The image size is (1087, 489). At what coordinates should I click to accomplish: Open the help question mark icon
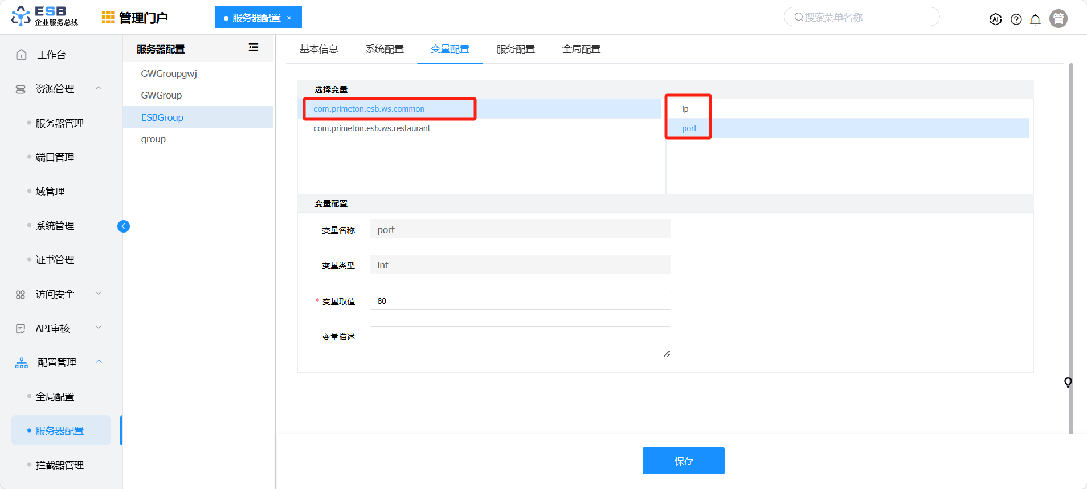[1016, 19]
